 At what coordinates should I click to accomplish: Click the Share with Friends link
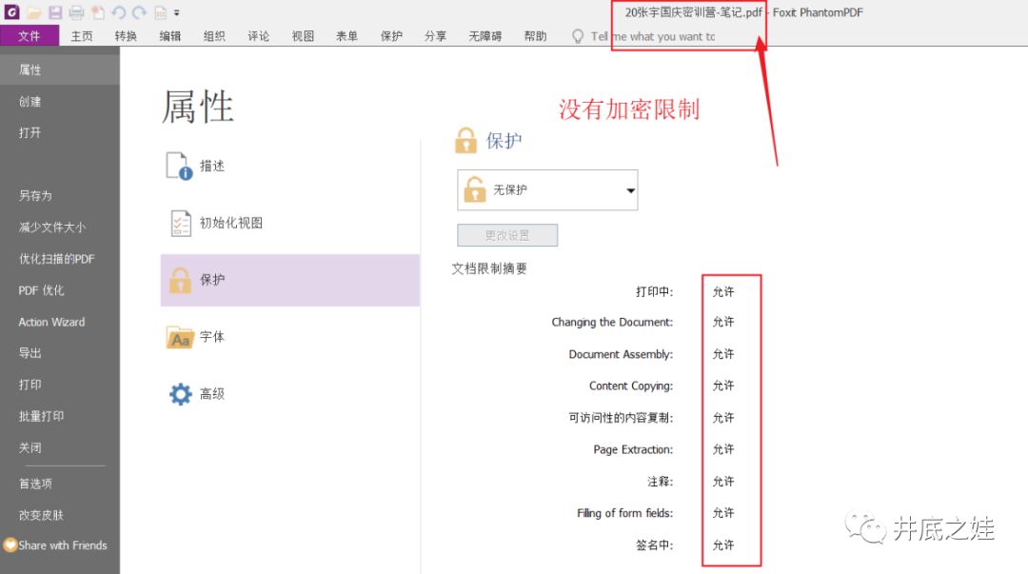click(62, 545)
